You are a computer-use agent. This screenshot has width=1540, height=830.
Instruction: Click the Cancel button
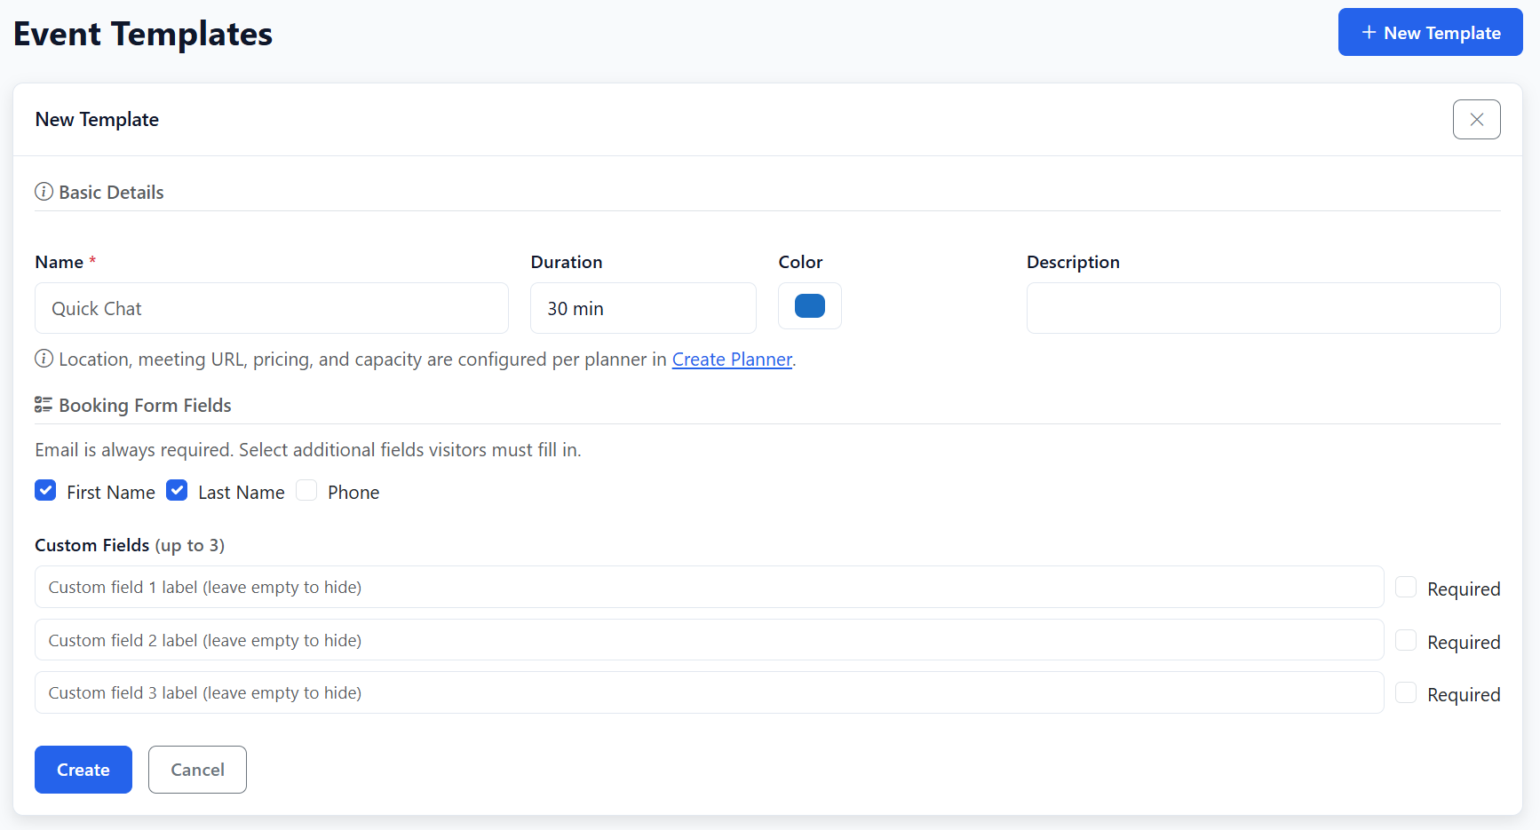click(x=197, y=770)
